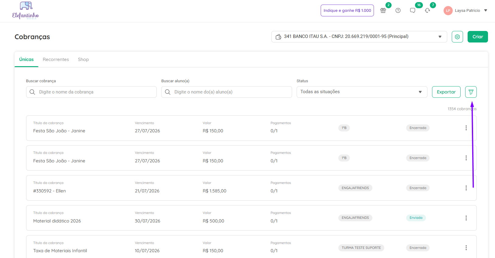Focus the Digite o nome do(a) aluno(a) field
The height and width of the screenshot is (258, 495).
coord(227,92)
